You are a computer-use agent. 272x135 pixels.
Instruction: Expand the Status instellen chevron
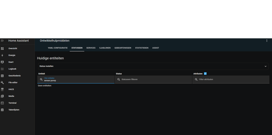[x=266, y=66]
